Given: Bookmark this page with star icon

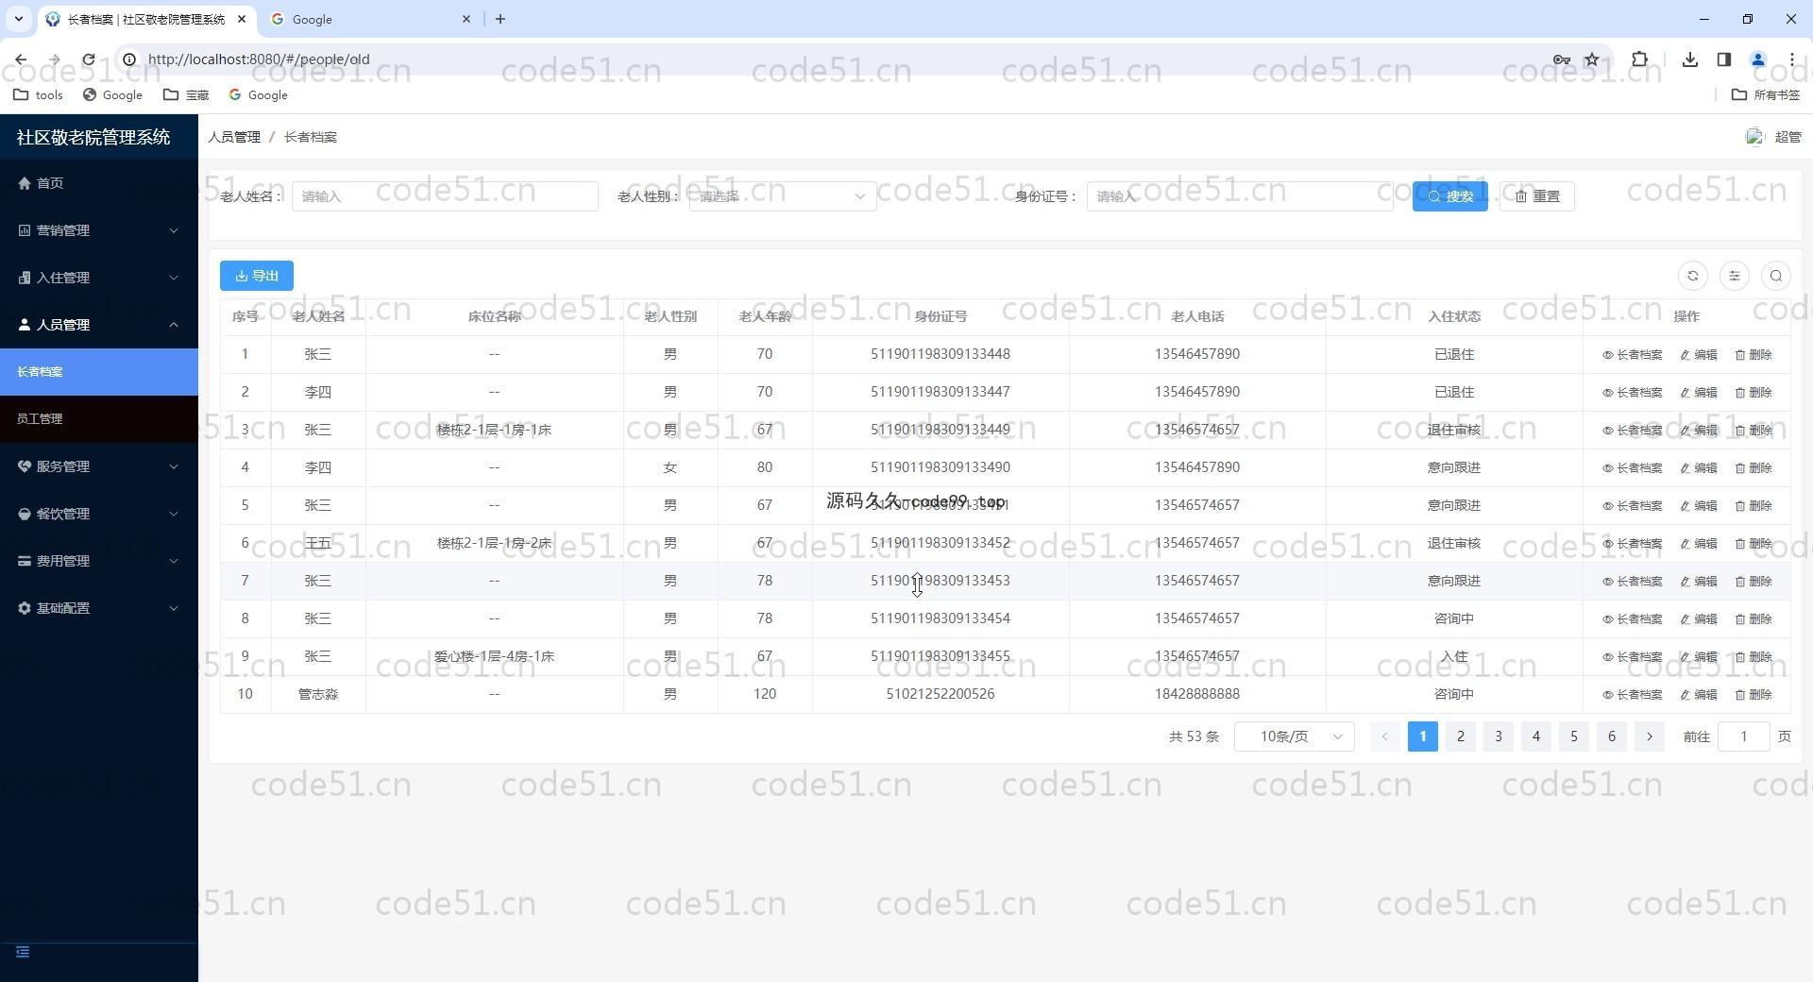Looking at the screenshot, I should pos(1592,59).
